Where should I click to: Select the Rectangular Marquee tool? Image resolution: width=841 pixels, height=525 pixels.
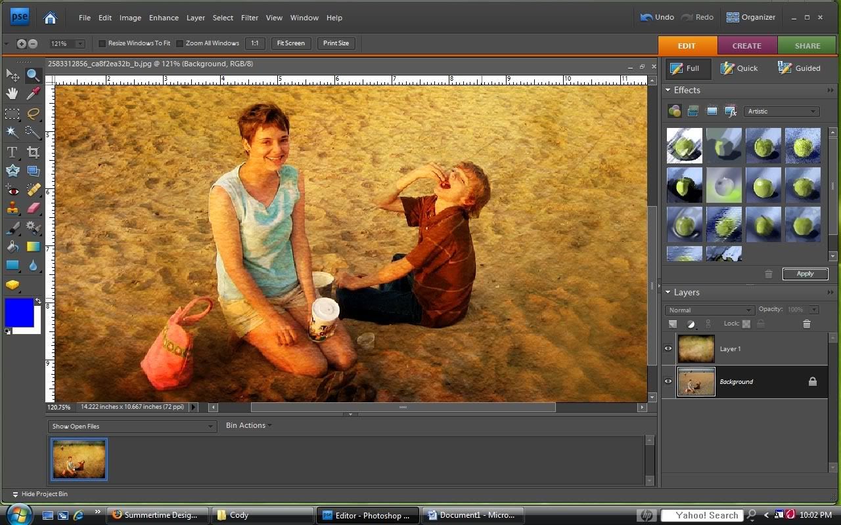coord(12,114)
